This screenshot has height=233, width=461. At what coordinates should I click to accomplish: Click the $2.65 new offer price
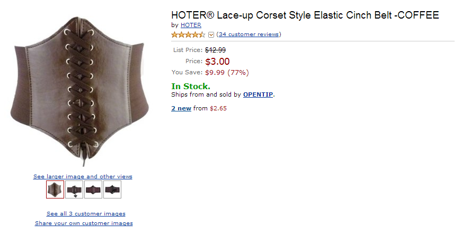click(x=218, y=108)
